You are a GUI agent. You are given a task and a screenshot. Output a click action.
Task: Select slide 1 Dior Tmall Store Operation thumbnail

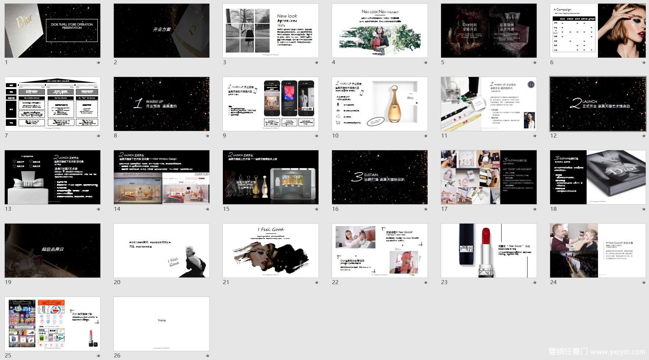click(53, 31)
